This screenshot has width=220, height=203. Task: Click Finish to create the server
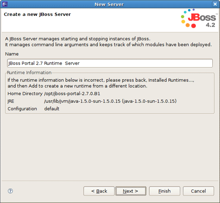pos(165,191)
